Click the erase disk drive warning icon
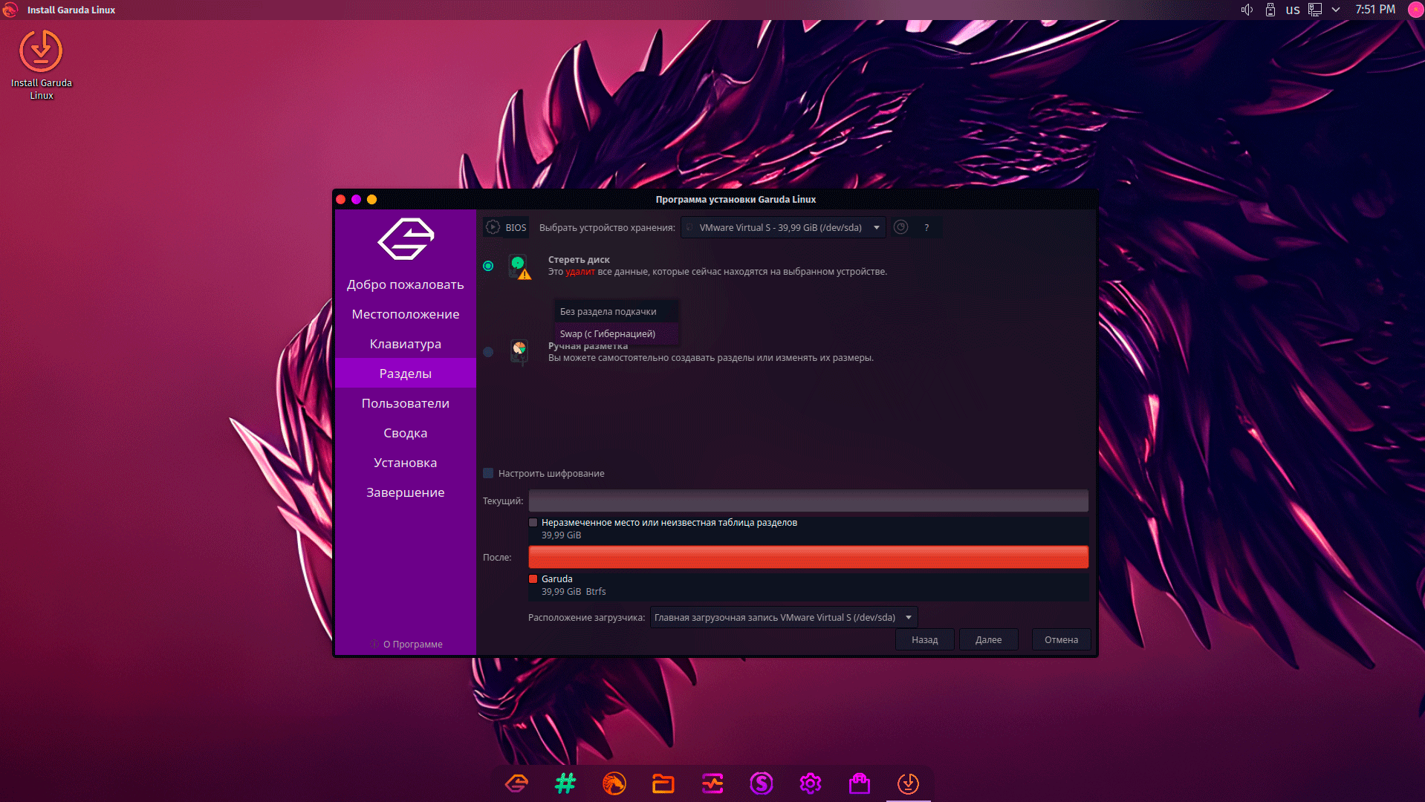 520,266
